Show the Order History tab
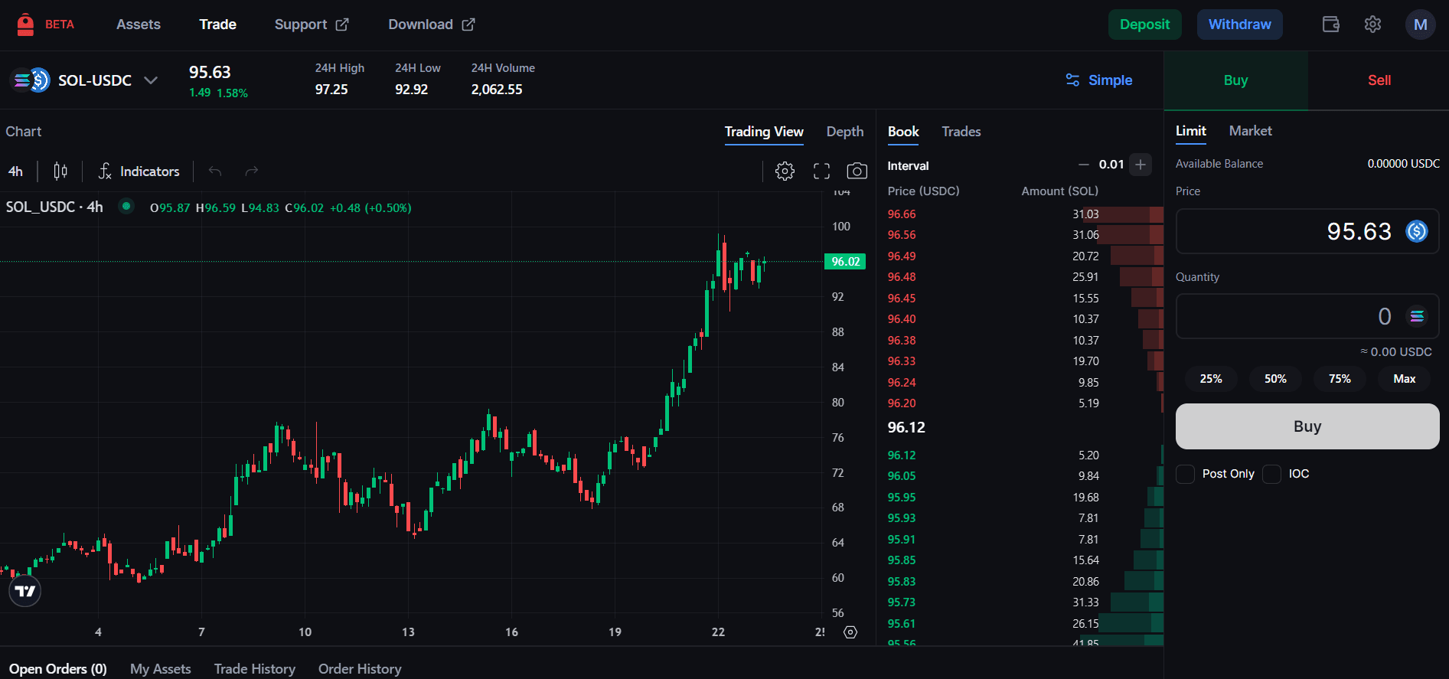1449x679 pixels. click(360, 669)
